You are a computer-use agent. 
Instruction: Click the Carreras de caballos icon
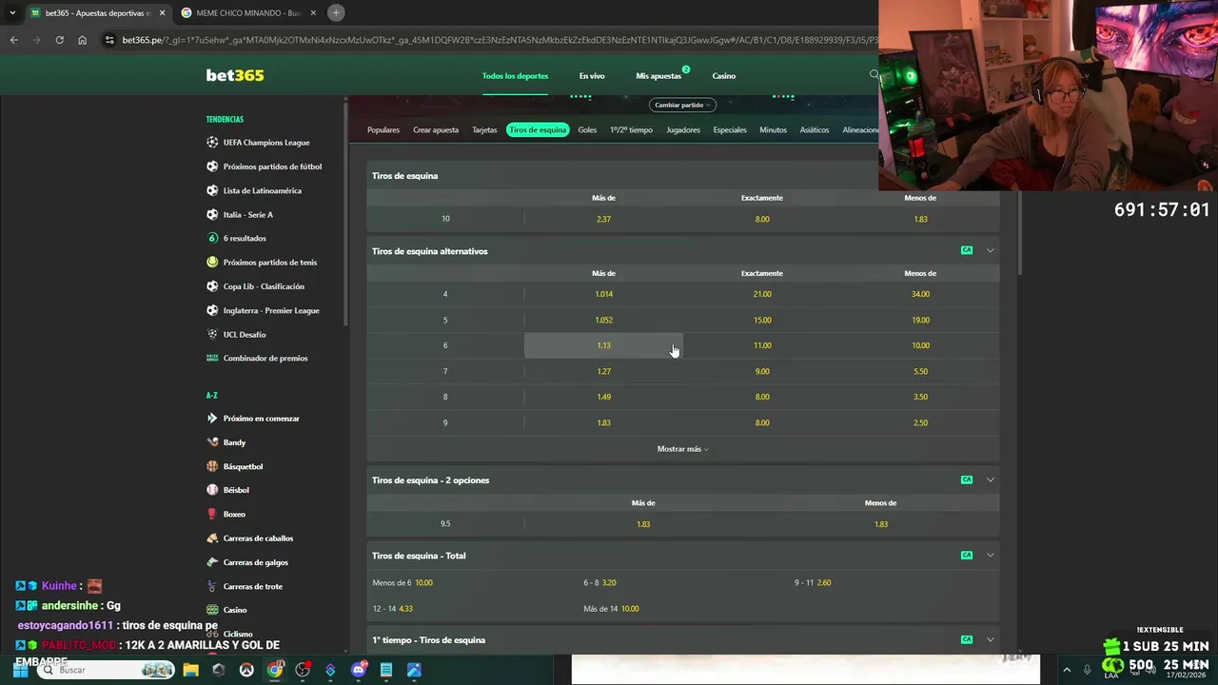click(212, 538)
